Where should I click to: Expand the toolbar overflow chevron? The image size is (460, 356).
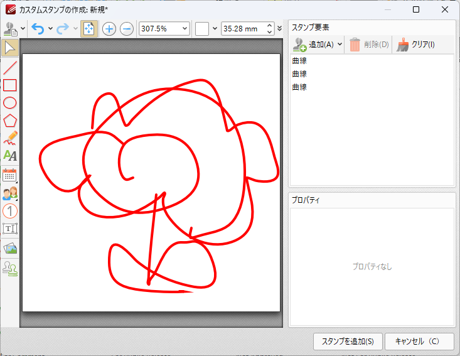280,28
